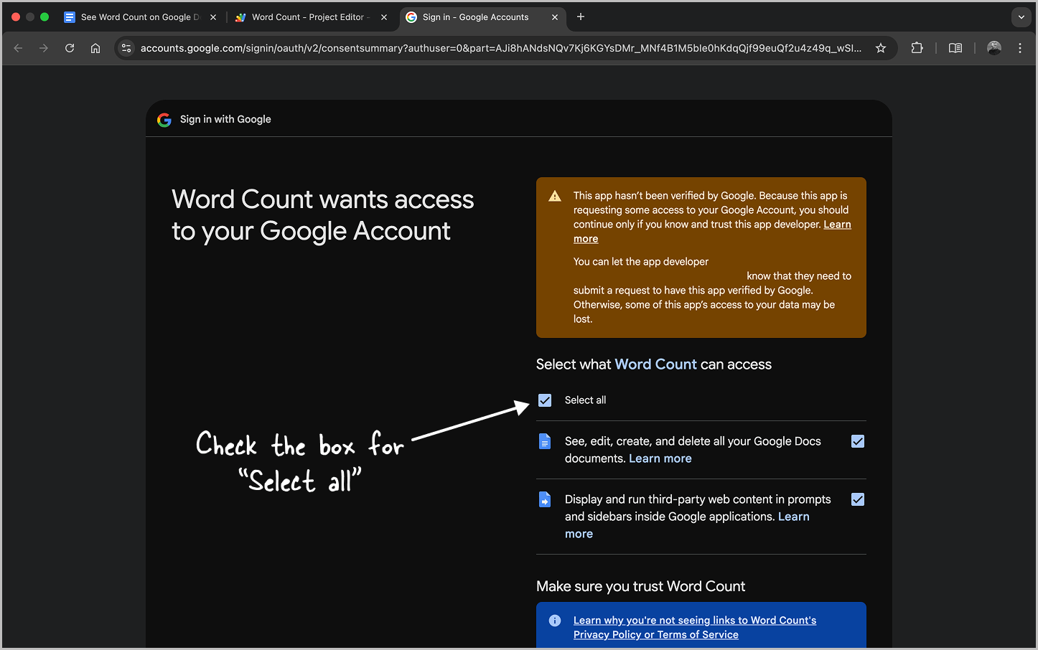
Task: Open the tab search chevron
Action: [1021, 17]
